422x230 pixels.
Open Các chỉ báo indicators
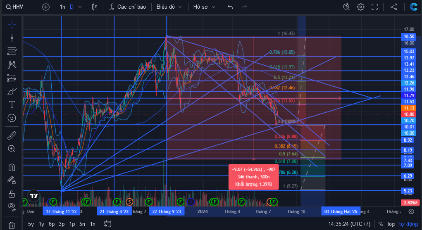pyautogui.click(x=128, y=7)
